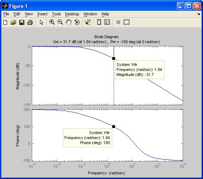Select the Rotate 3D tool

tap(77, 22)
